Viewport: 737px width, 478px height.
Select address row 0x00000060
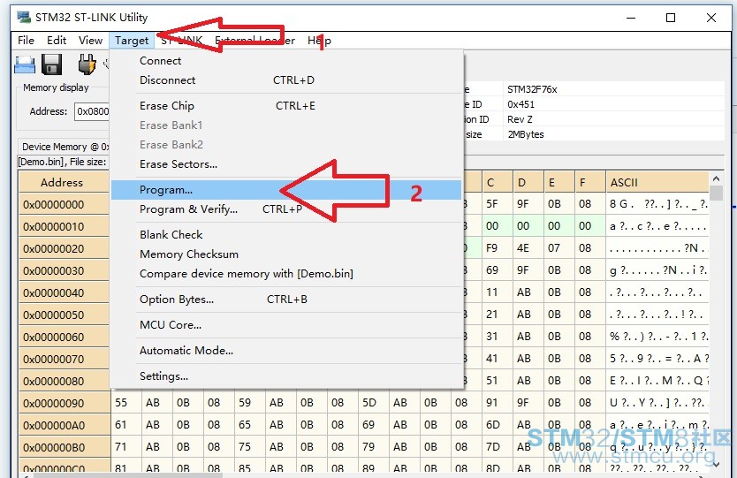64,337
